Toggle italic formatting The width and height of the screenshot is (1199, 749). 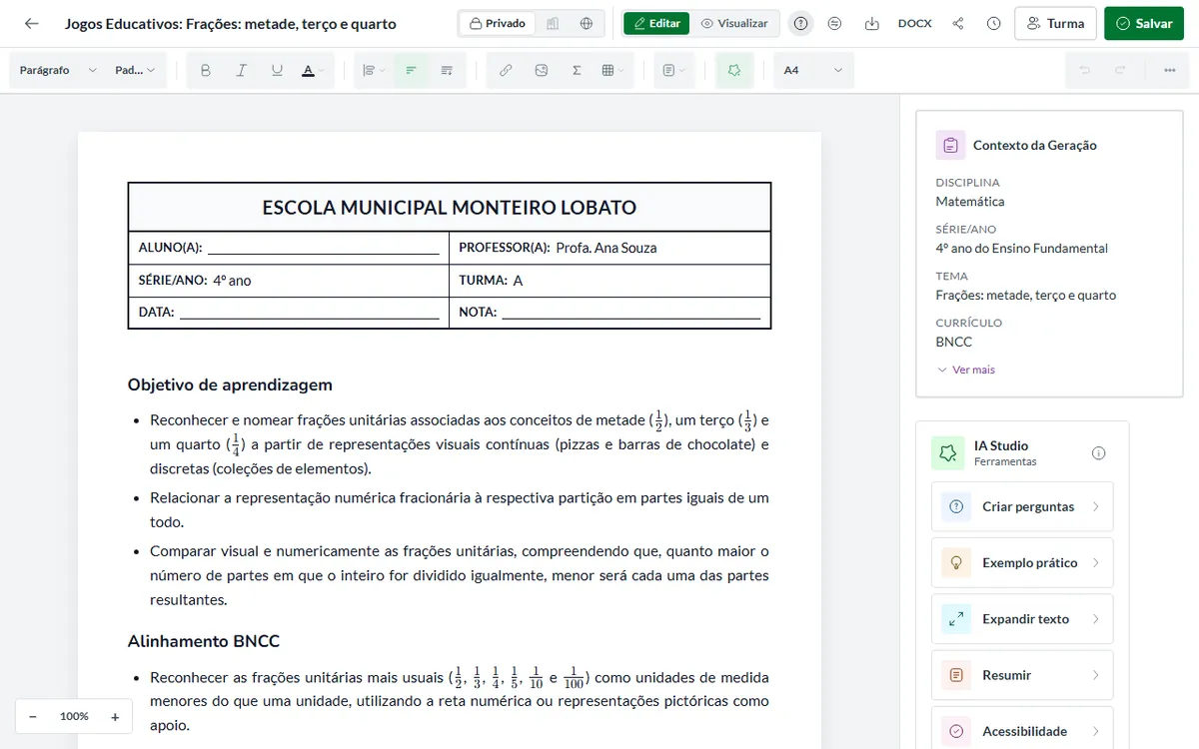click(241, 70)
